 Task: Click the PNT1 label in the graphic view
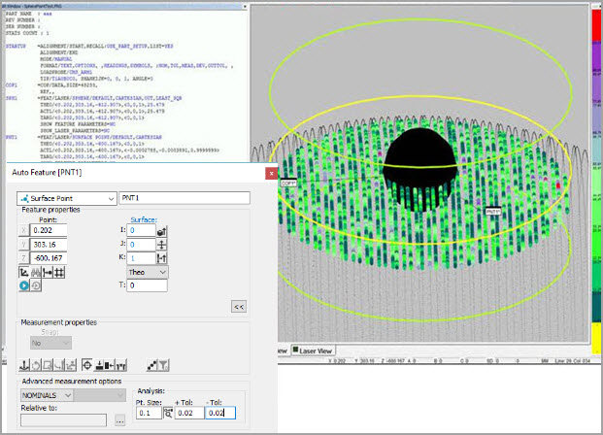[x=492, y=211]
